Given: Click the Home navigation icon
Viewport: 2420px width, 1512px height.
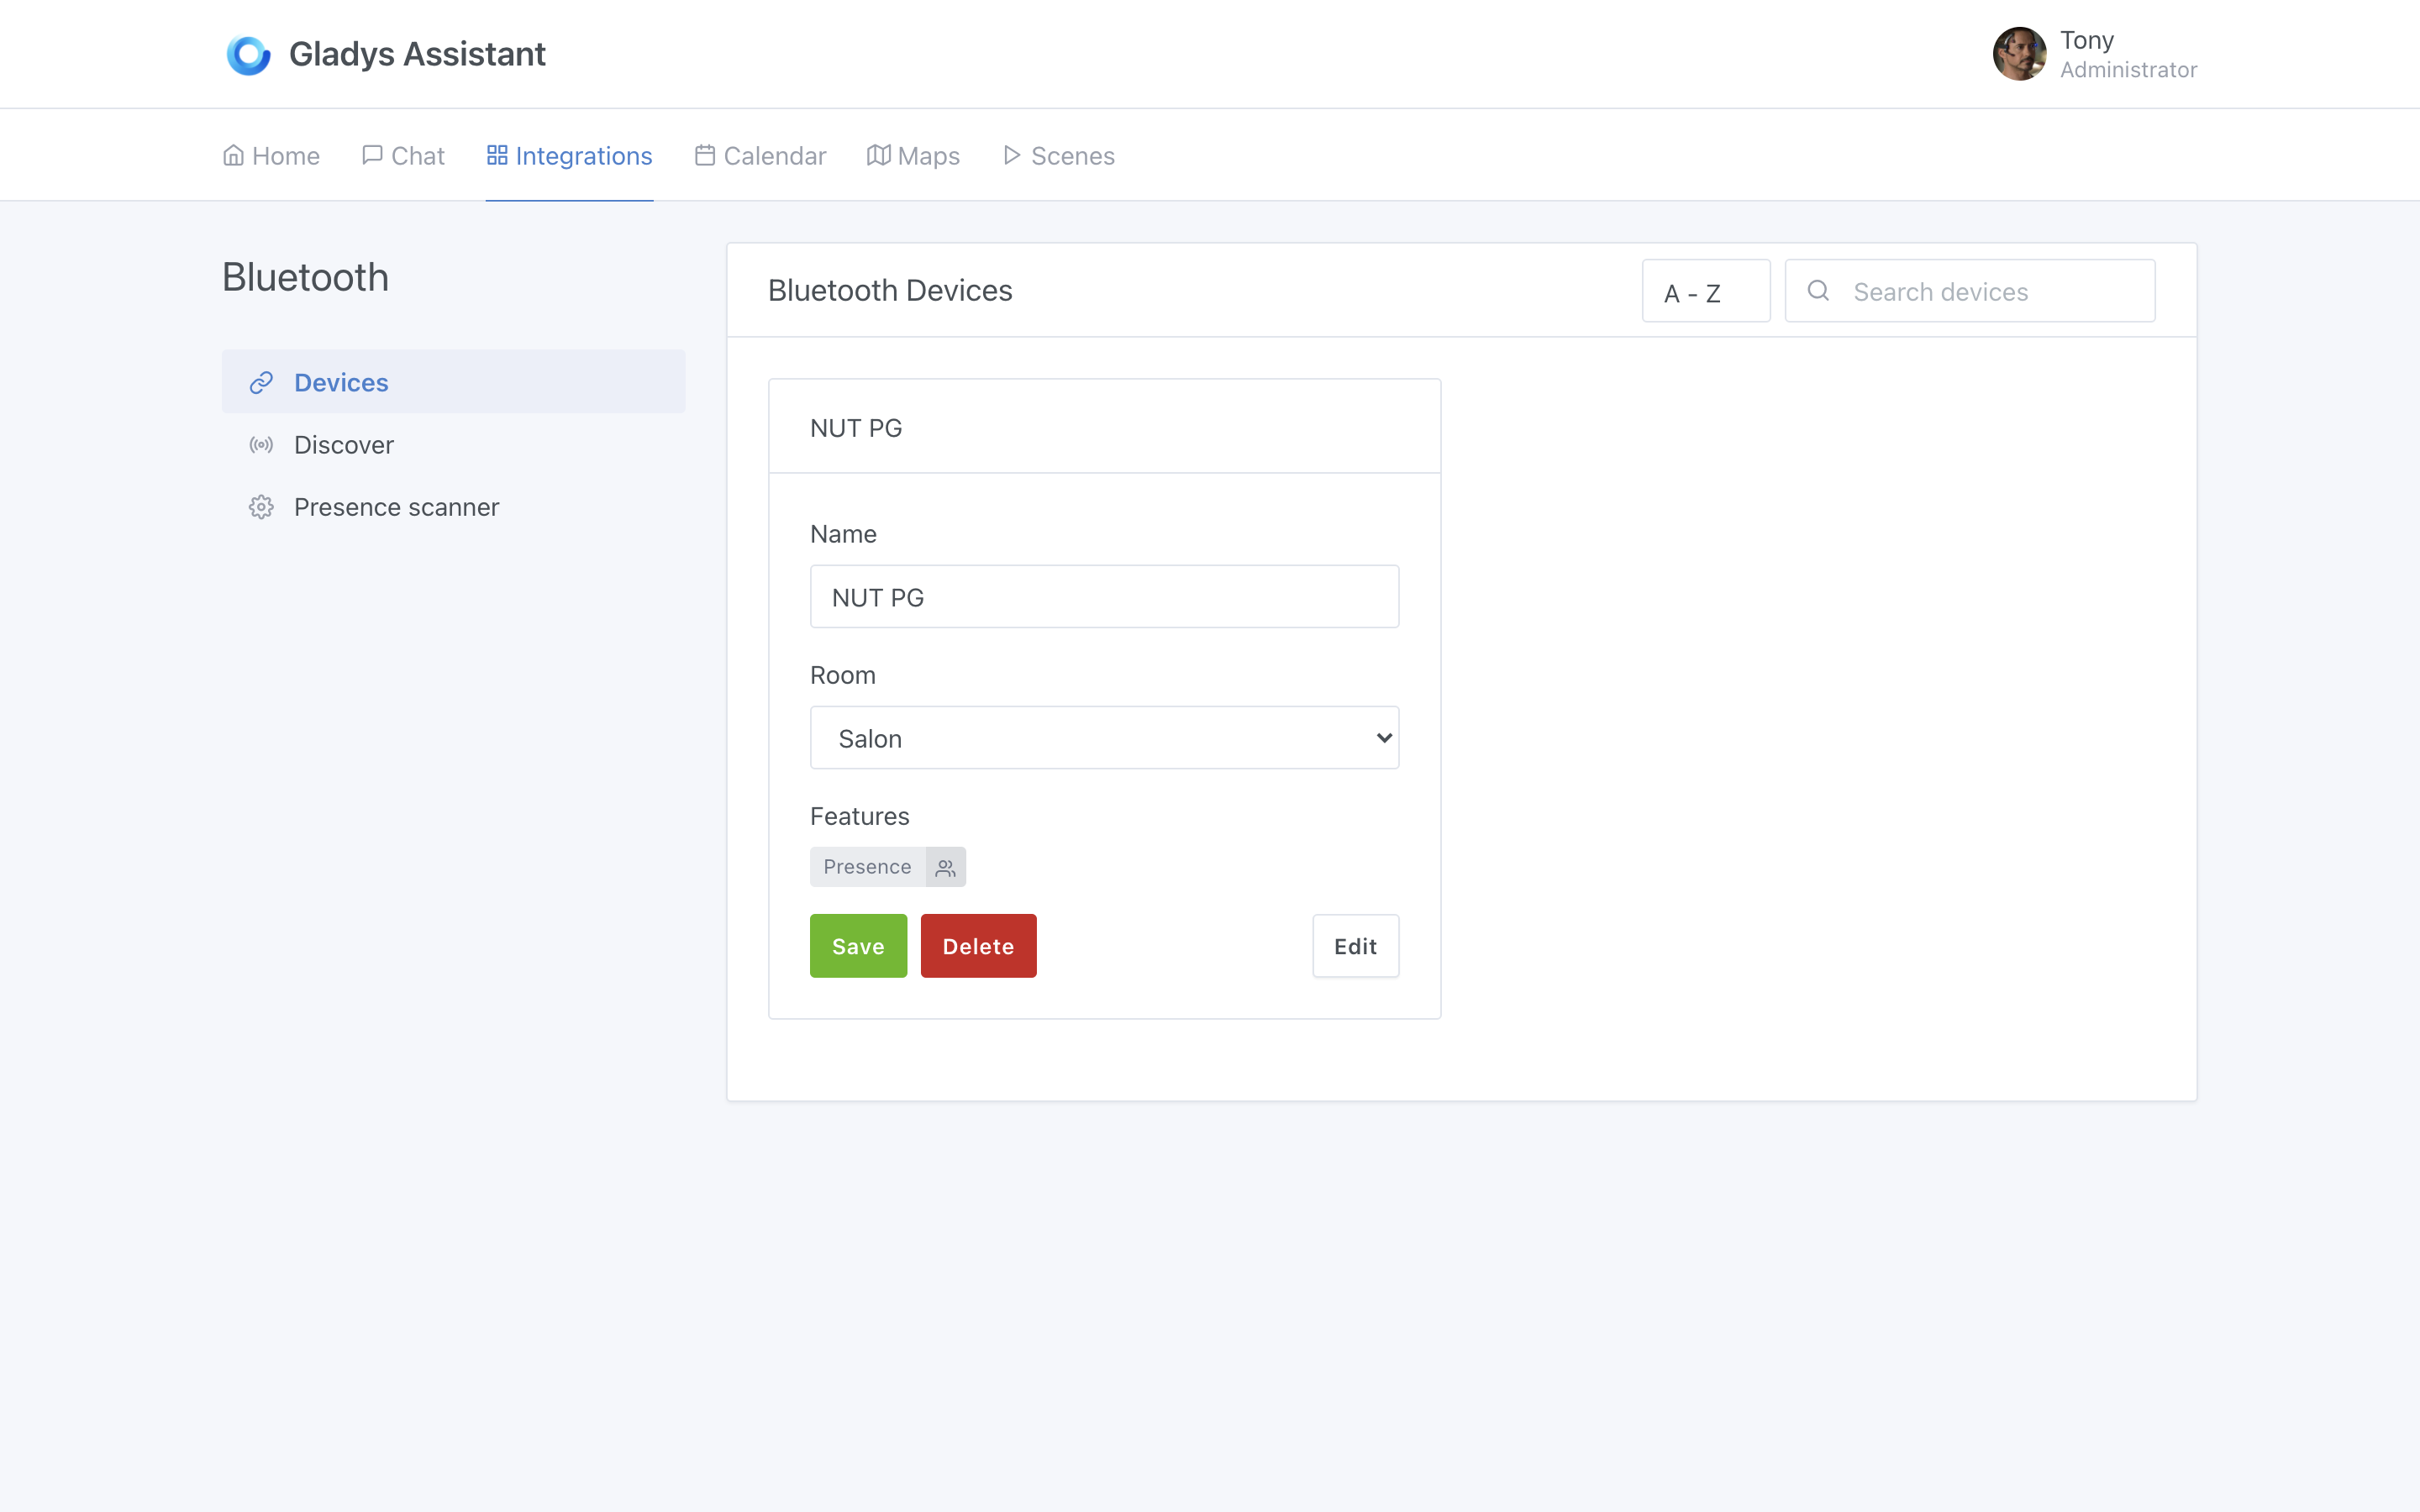Looking at the screenshot, I should [234, 155].
